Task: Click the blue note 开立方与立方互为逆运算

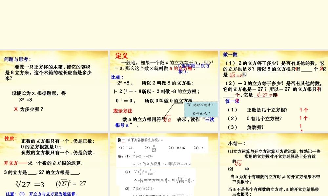Action: pos(53,194)
